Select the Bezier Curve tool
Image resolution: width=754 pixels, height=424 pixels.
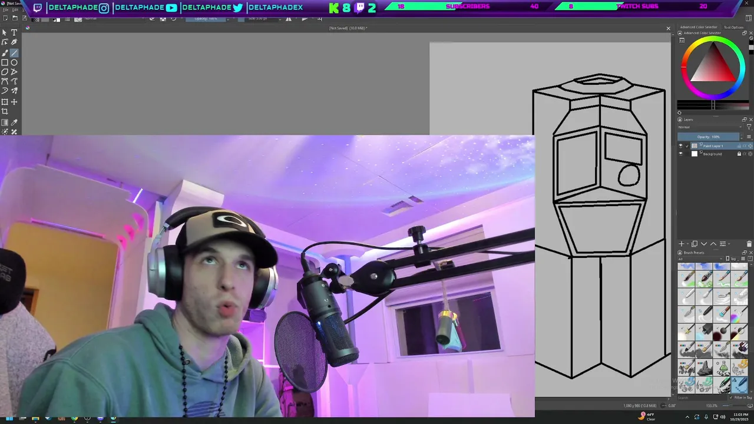coord(5,81)
